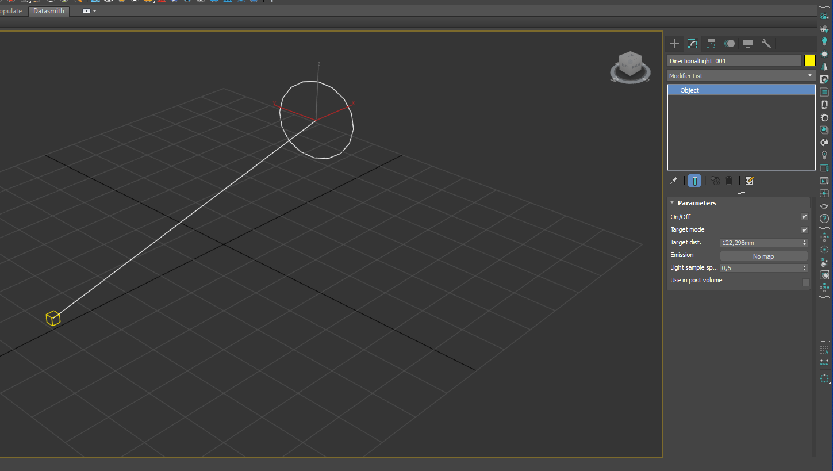Screen dimensions: 833x471
Task: Click the Target dist. label text
Action: point(686,242)
